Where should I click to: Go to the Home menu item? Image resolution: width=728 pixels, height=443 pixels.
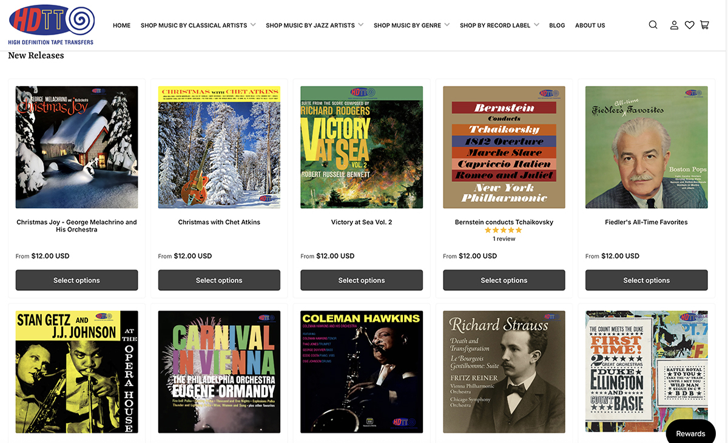121,25
